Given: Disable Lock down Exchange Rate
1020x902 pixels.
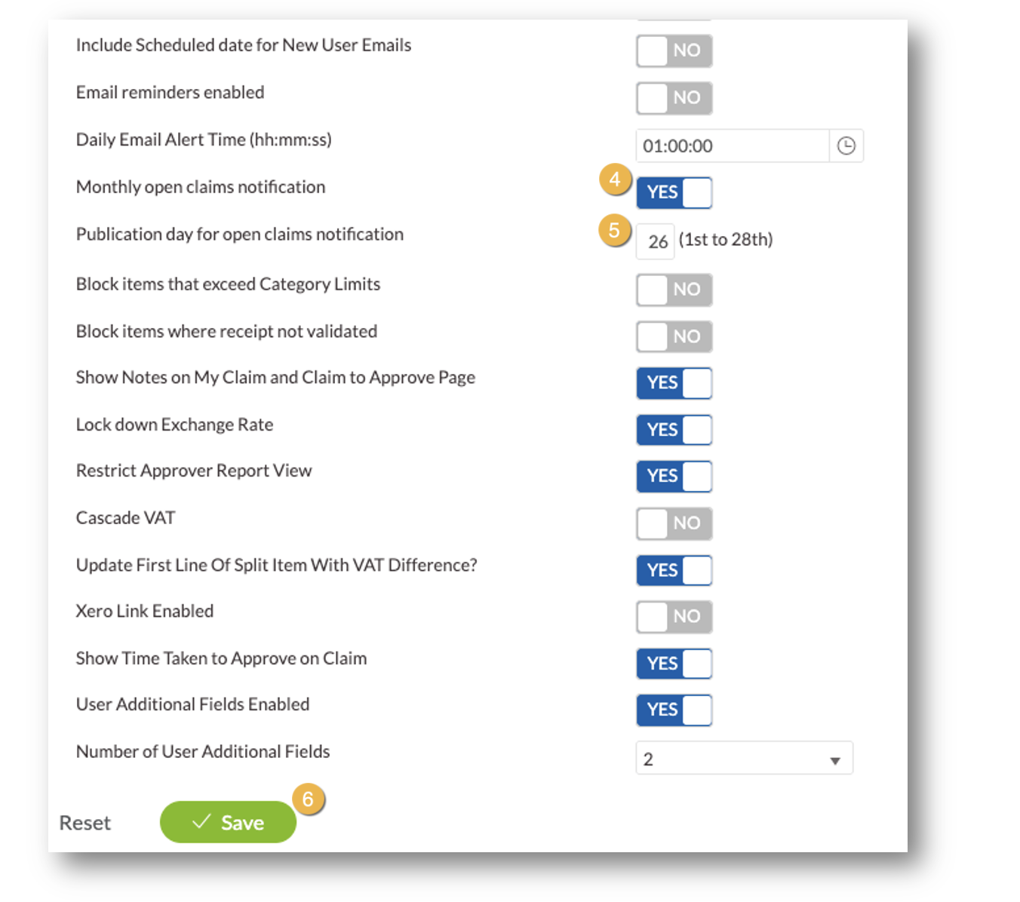Looking at the screenshot, I should point(674,430).
